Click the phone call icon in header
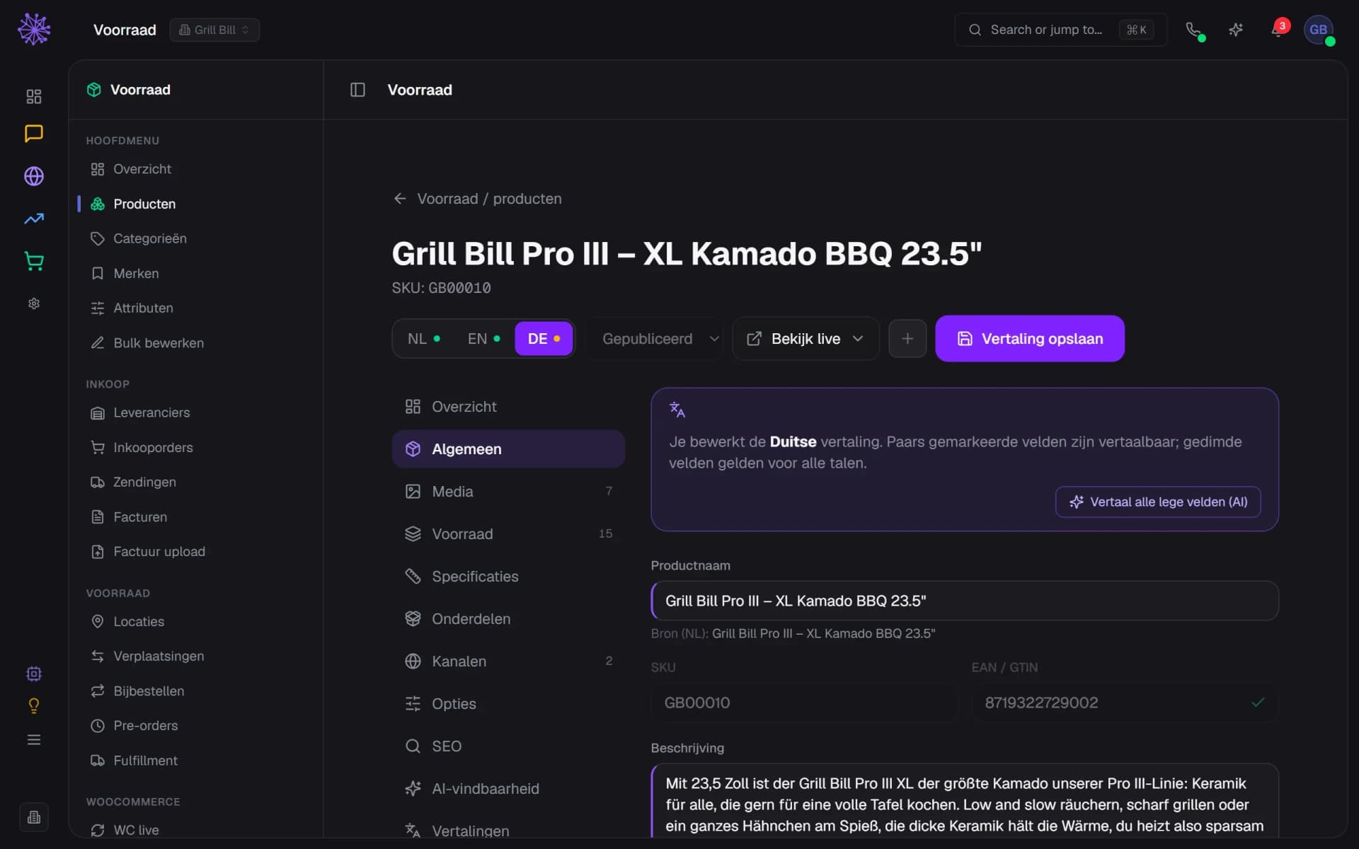This screenshot has height=849, width=1359. tap(1194, 30)
